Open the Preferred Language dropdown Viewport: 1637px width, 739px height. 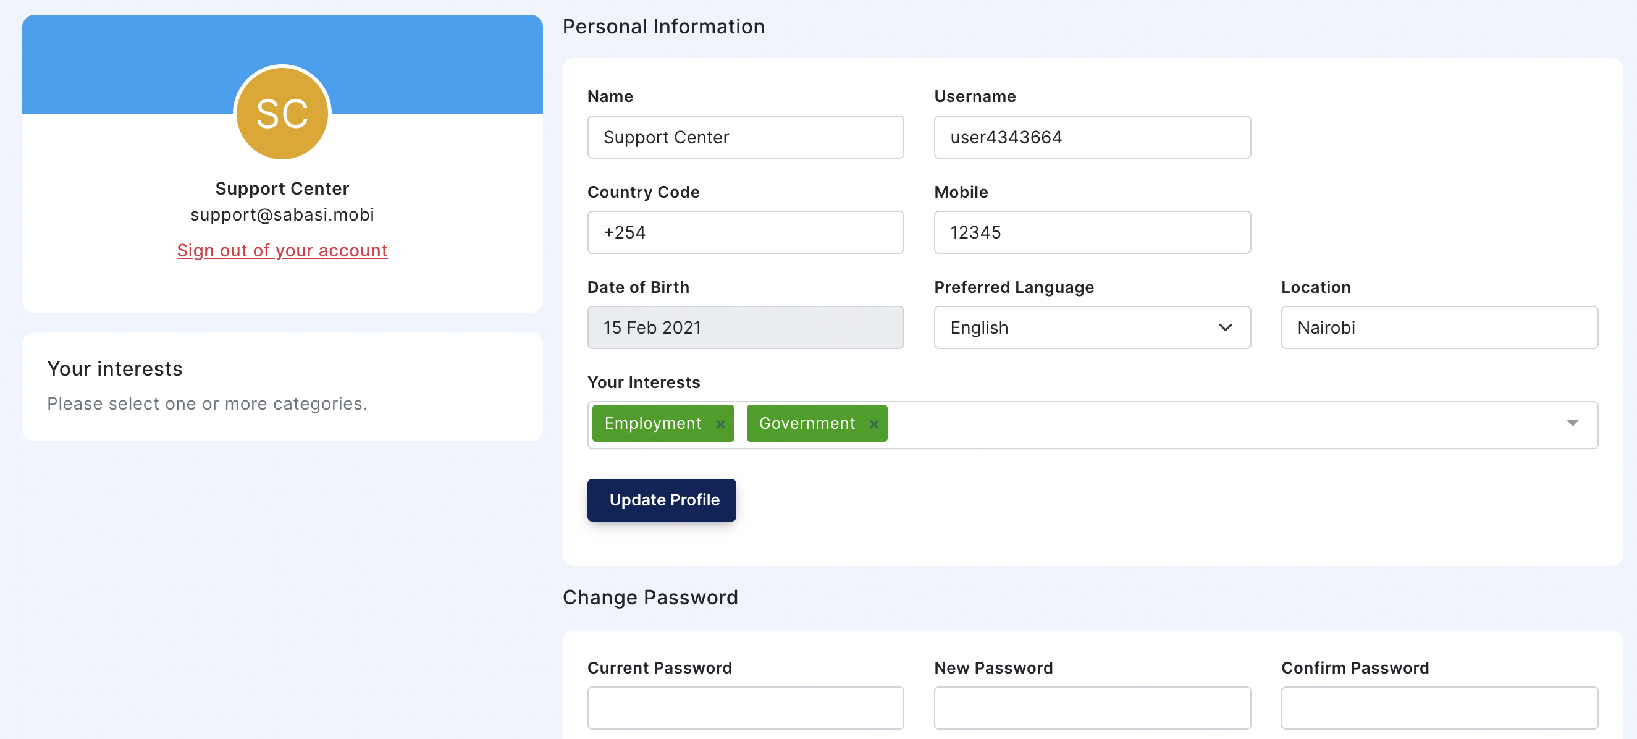[x=1091, y=327]
